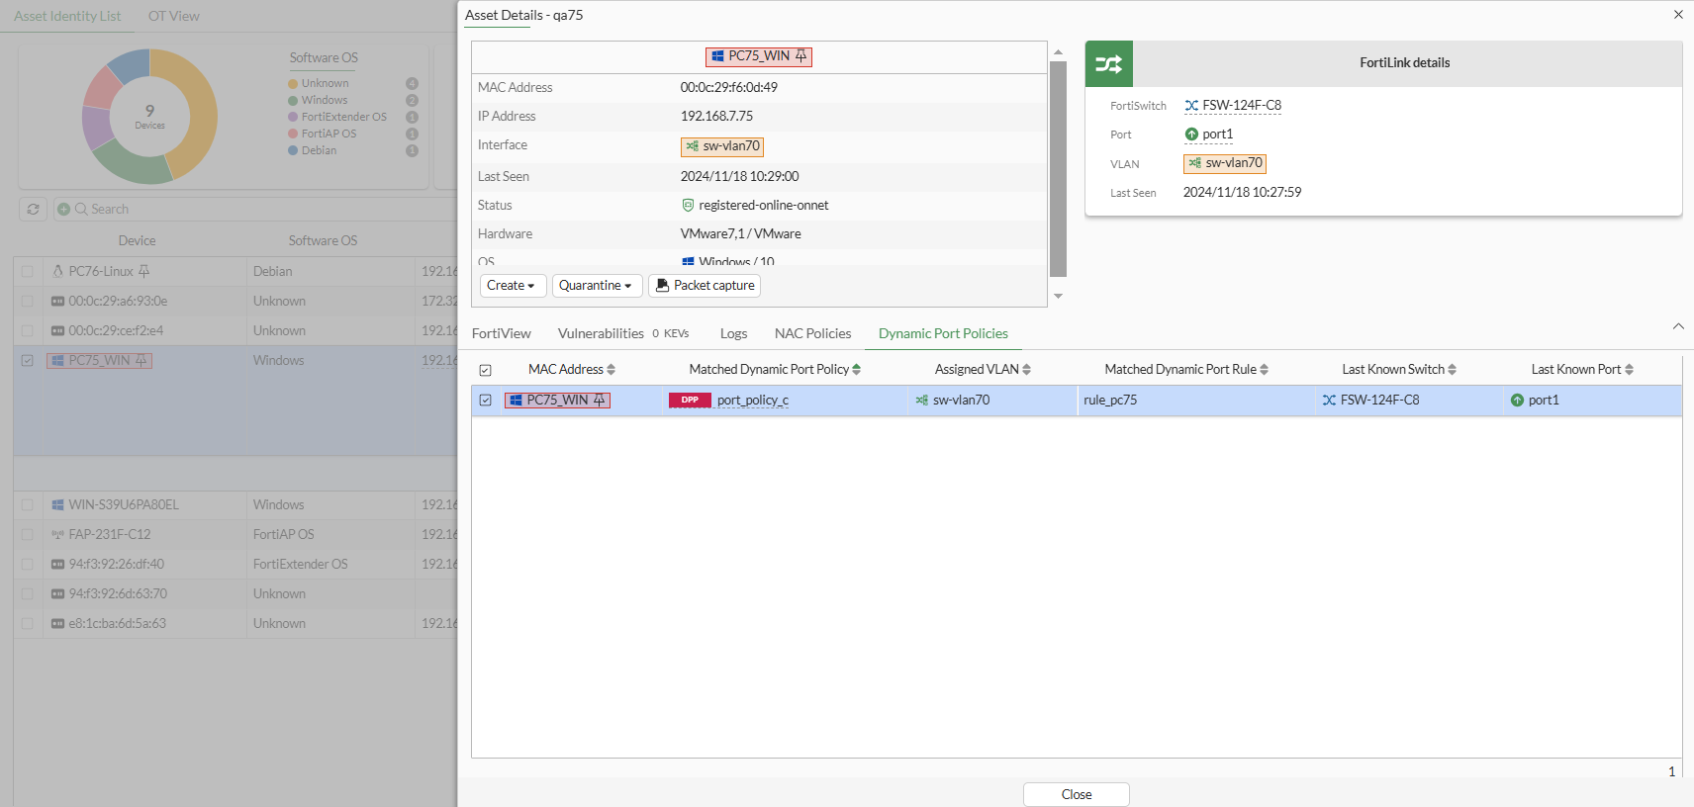Click the pin icon beside PC75_WIN header
Screen dimensions: 1694x807
[x=800, y=56]
